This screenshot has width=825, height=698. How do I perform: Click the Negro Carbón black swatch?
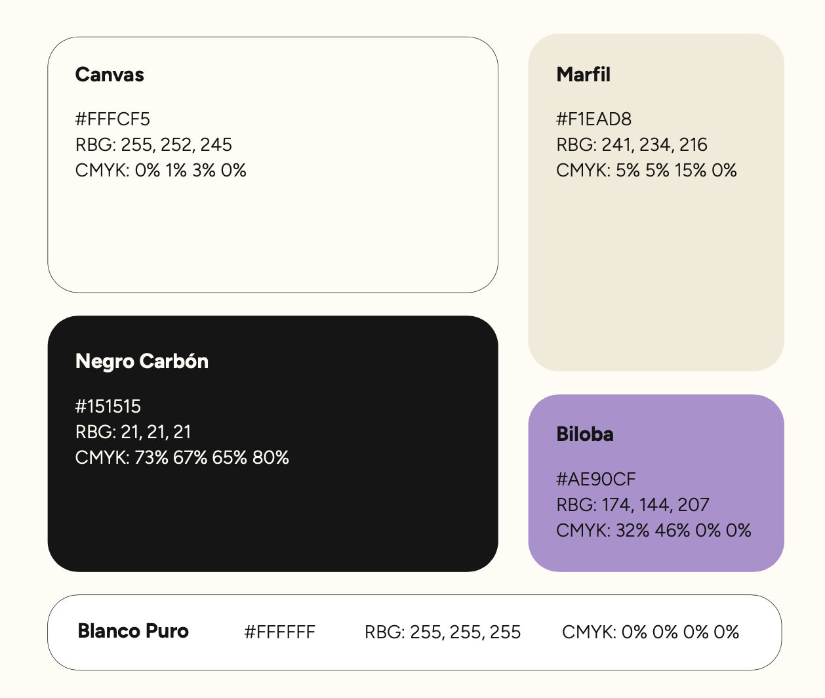pyautogui.click(x=273, y=443)
